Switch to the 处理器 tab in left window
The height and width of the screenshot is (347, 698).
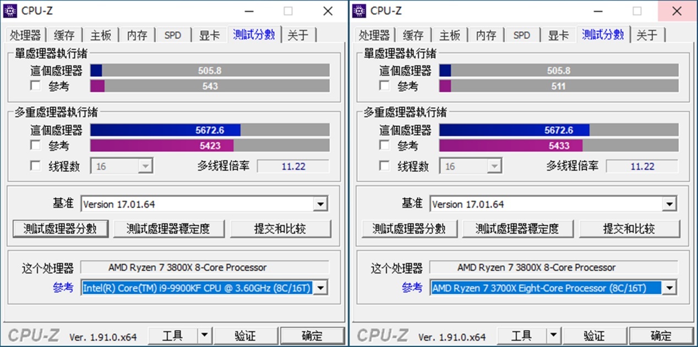(x=25, y=35)
